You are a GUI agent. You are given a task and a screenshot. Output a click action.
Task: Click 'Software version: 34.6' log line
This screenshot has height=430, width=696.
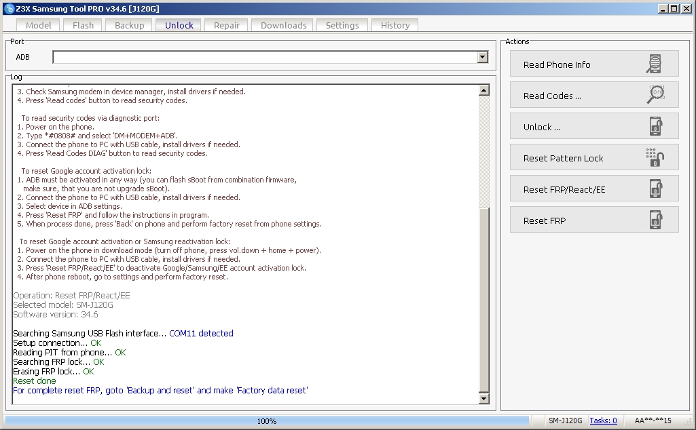56,314
